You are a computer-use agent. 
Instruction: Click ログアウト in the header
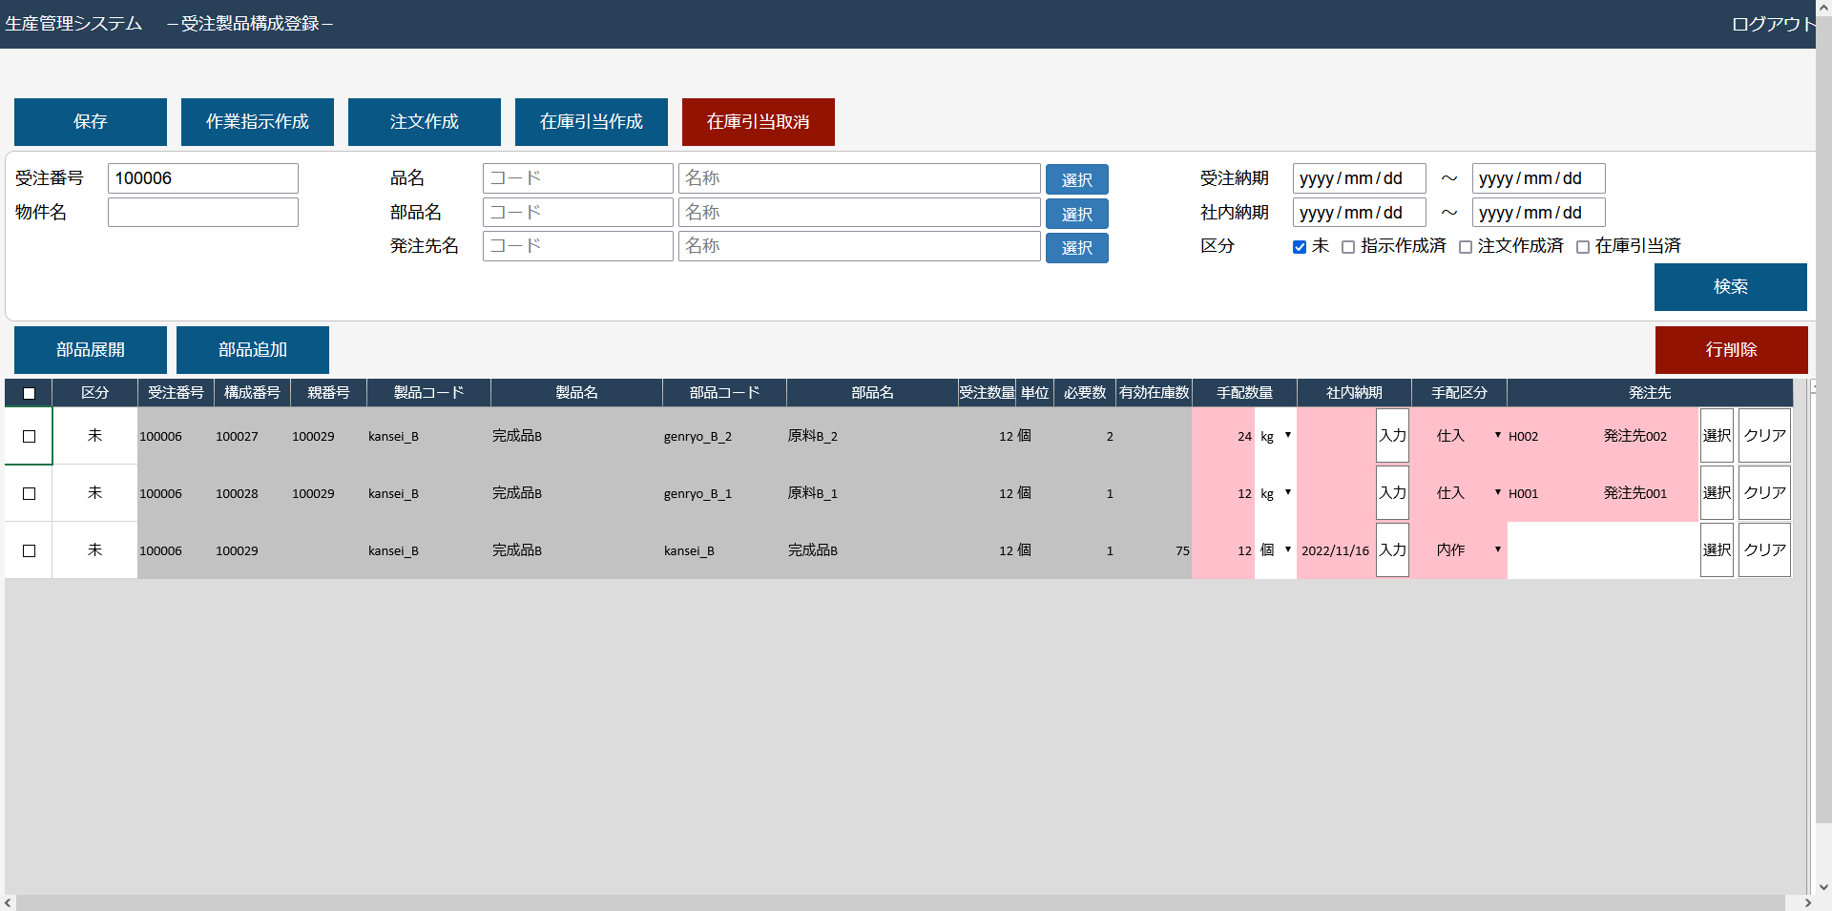(x=1771, y=24)
